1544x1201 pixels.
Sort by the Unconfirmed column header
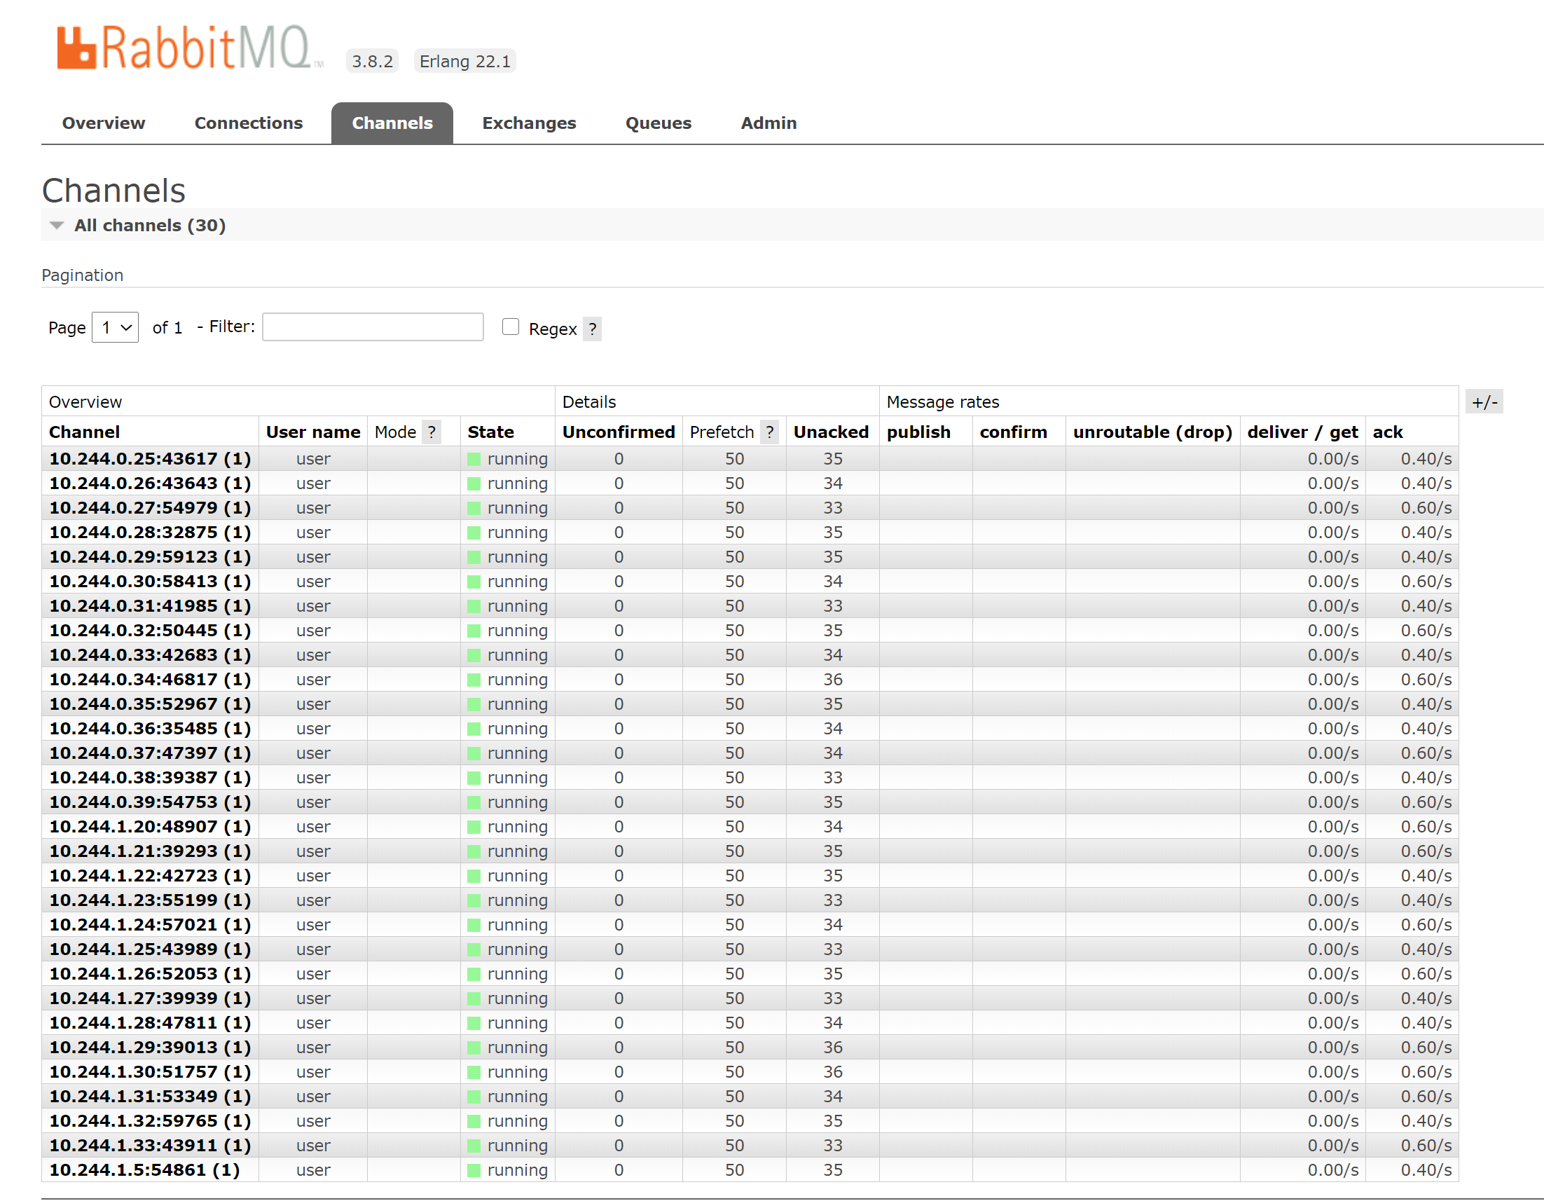point(619,432)
